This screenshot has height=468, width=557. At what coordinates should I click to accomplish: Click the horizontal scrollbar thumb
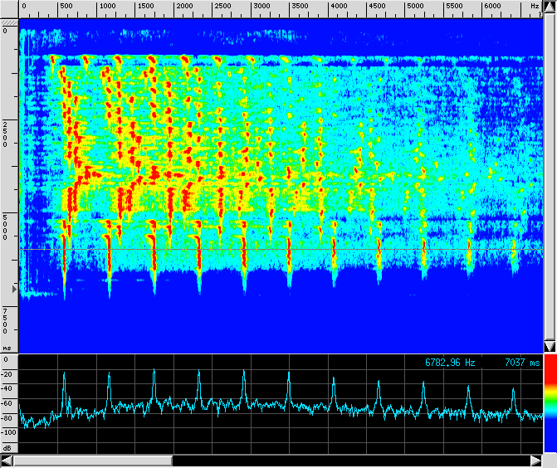93,461
